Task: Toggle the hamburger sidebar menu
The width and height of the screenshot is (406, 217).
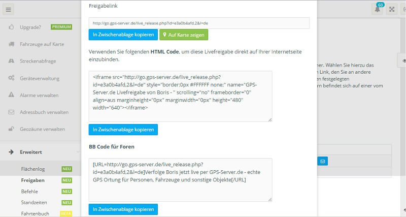Action: coord(8,10)
